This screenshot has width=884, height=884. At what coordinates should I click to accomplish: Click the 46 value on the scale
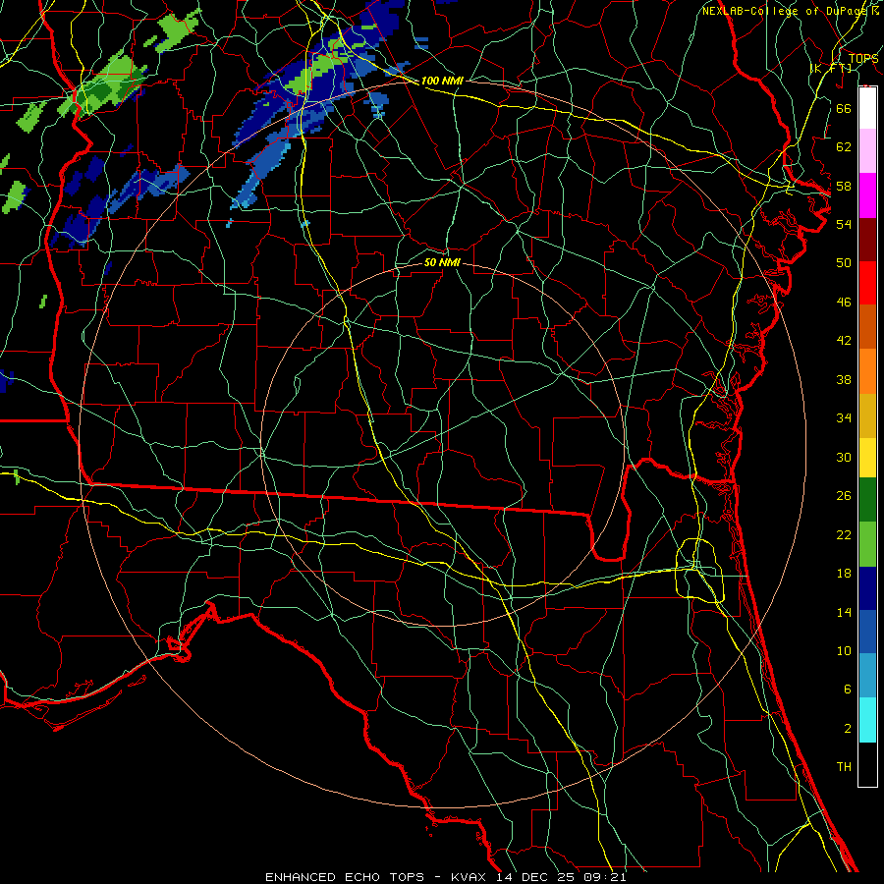tap(844, 303)
